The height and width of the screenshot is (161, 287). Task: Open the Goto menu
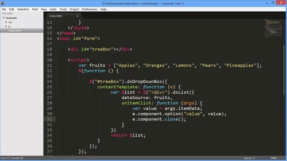[53, 9]
